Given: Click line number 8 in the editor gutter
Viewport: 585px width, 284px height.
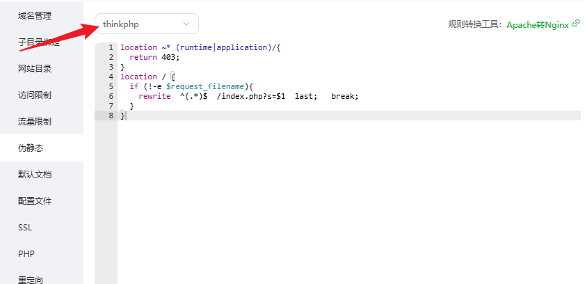Looking at the screenshot, I should click(111, 116).
